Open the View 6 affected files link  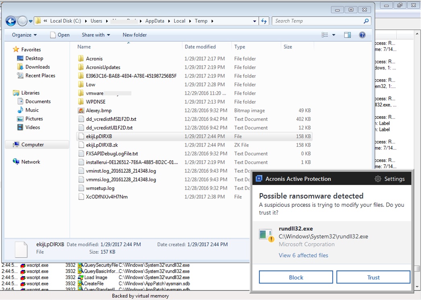point(303,255)
